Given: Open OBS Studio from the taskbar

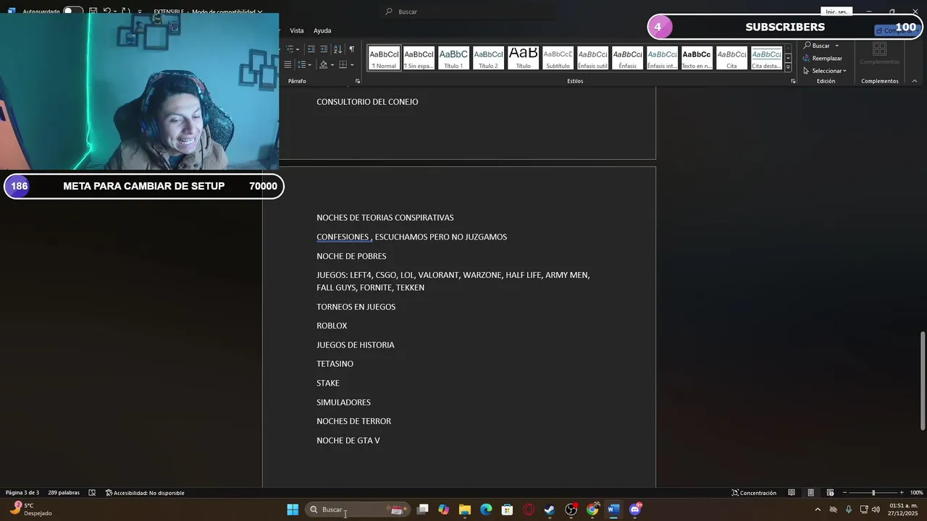Looking at the screenshot, I should tap(571, 509).
